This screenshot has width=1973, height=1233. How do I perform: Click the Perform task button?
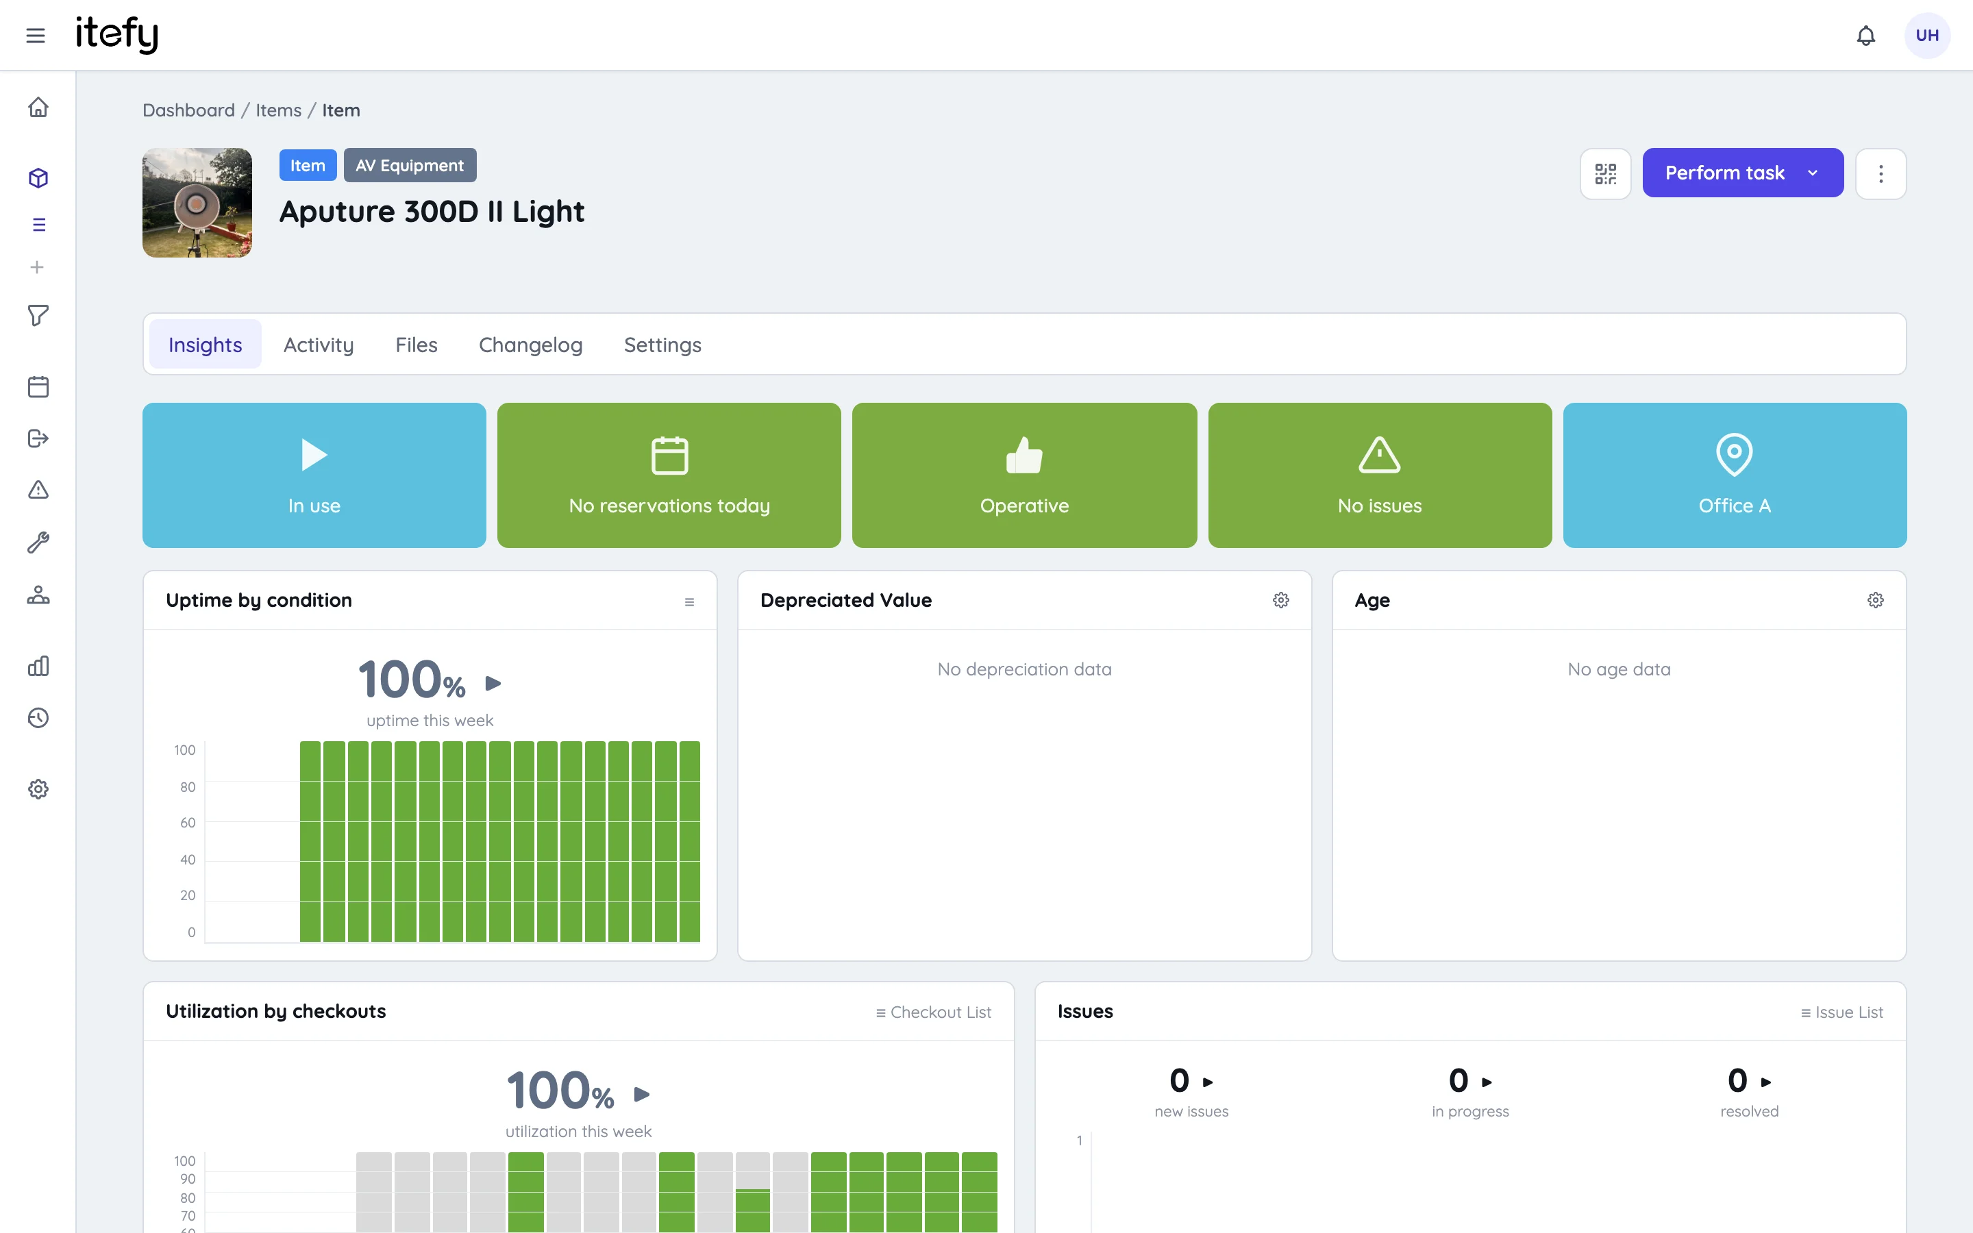coord(1742,173)
